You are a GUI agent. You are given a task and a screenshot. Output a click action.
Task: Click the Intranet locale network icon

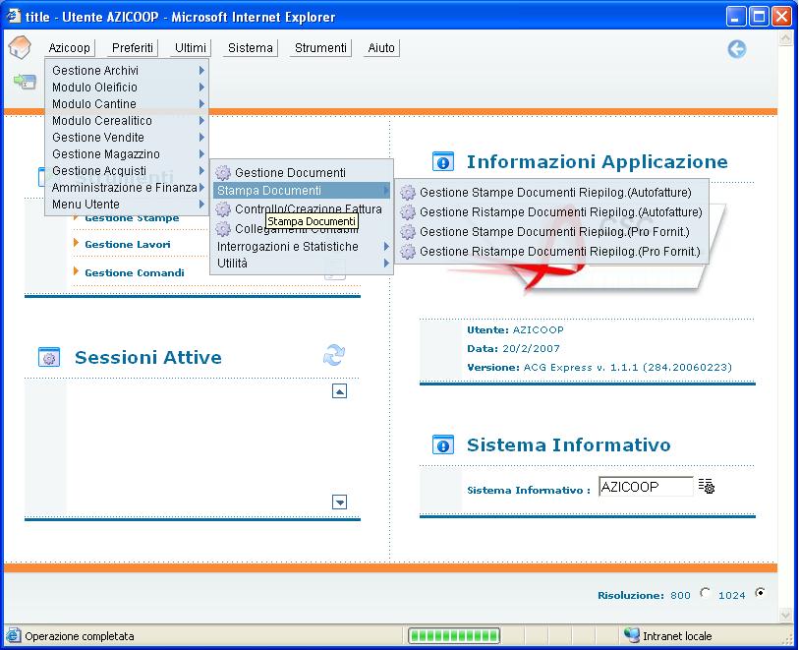[631, 635]
